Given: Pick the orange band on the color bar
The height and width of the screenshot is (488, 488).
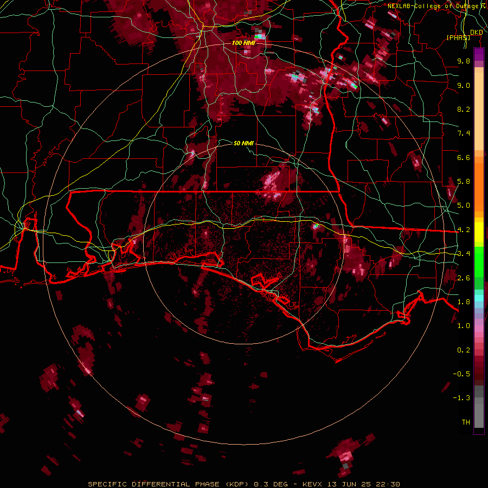Looking at the screenshot, I should [479, 187].
